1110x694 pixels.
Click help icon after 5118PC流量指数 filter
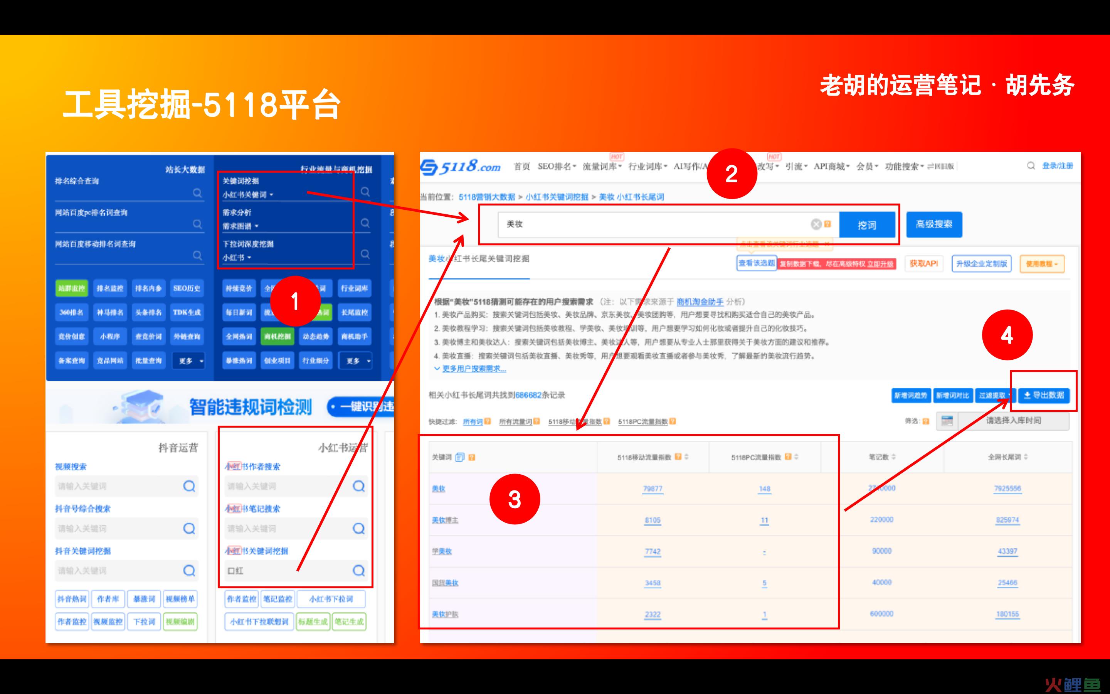pyautogui.click(x=673, y=421)
